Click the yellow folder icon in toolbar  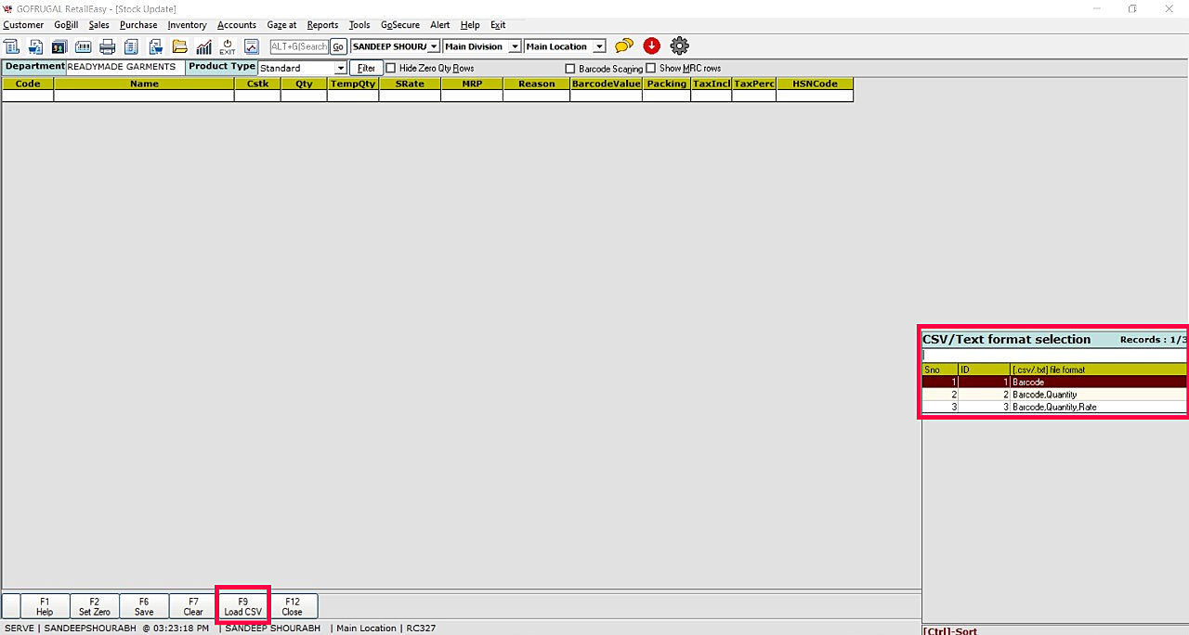click(179, 46)
